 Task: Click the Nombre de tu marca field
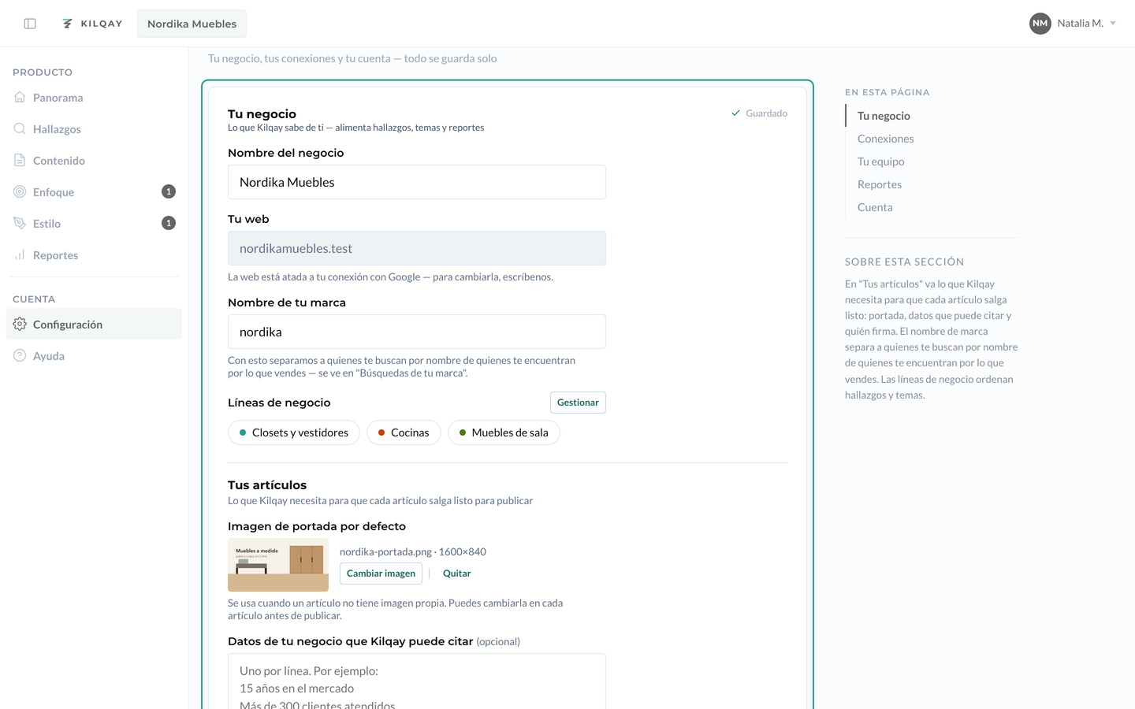417,332
